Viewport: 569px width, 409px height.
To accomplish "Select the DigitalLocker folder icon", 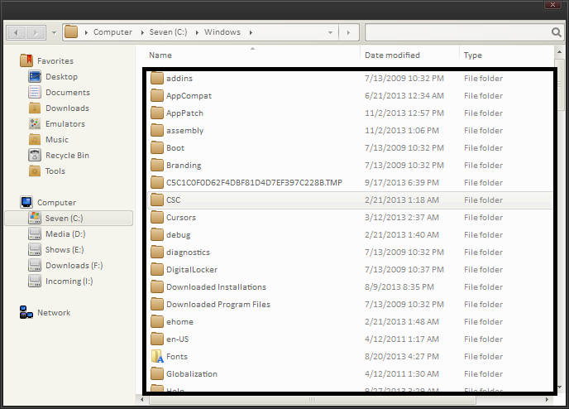I will (157, 270).
